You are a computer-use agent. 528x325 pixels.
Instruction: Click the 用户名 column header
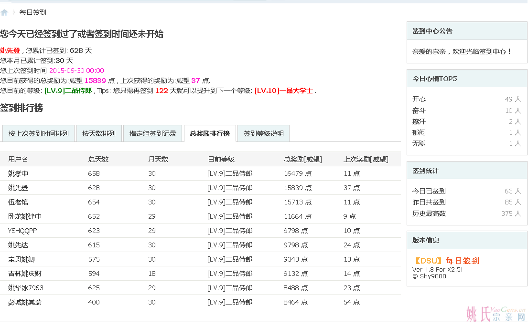(x=18, y=159)
